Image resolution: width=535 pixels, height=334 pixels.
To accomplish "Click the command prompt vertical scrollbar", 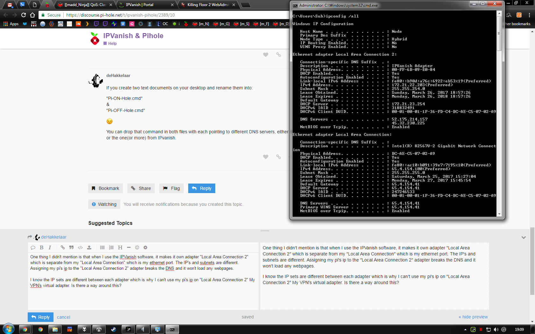I will tap(499, 114).
